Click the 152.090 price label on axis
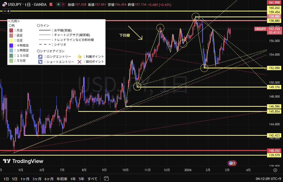Viewport: 283px width, 182px height. coord(274,68)
